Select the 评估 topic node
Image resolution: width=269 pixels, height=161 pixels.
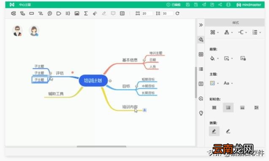(x=60, y=73)
